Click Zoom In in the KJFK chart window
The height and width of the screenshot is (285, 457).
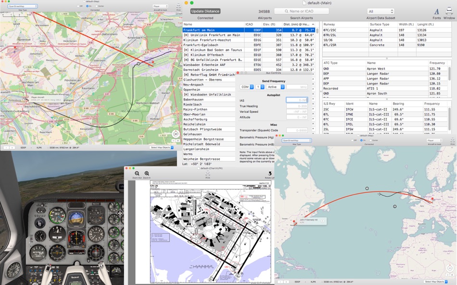pos(147,173)
